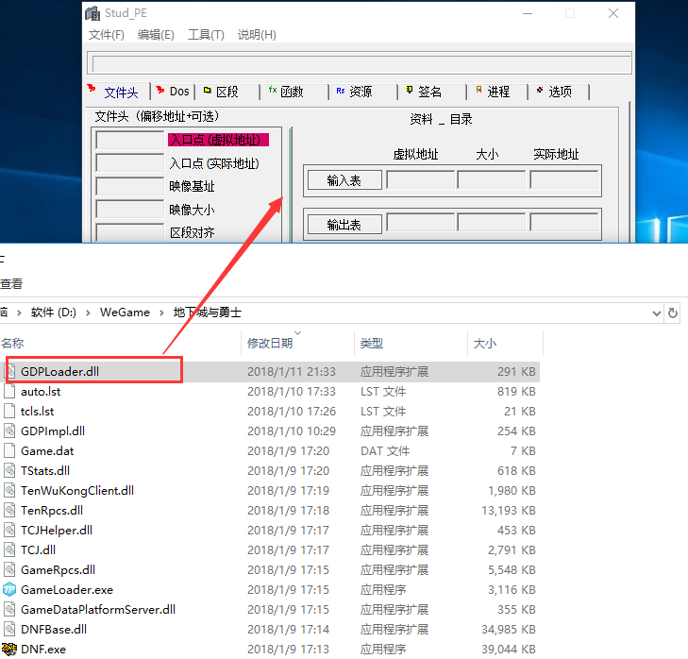The width and height of the screenshot is (688, 659).
Task: Select the GDPImpl.dll file icon
Action: pyautogui.click(x=10, y=431)
